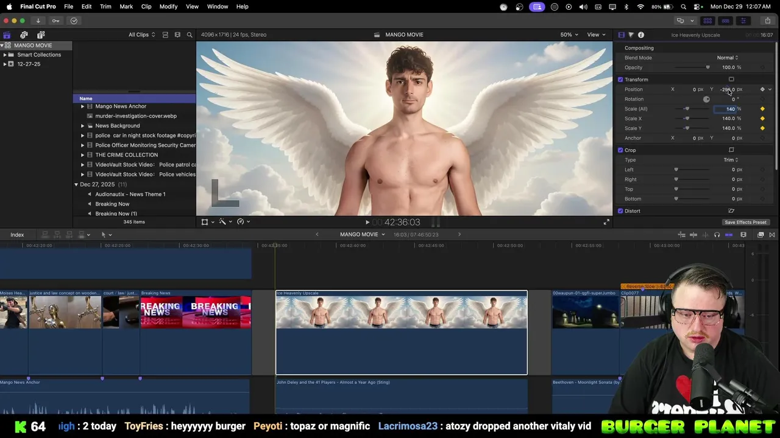Expand the Smart Collections folder
Viewport: 780px width, 438px height.
pos(5,55)
